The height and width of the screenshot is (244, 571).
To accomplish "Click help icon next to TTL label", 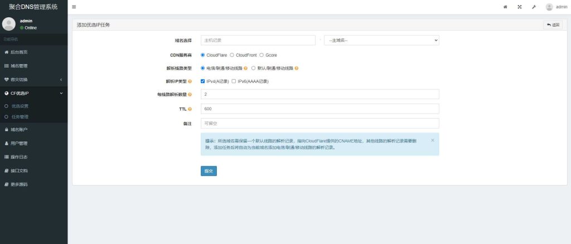I will pos(190,109).
